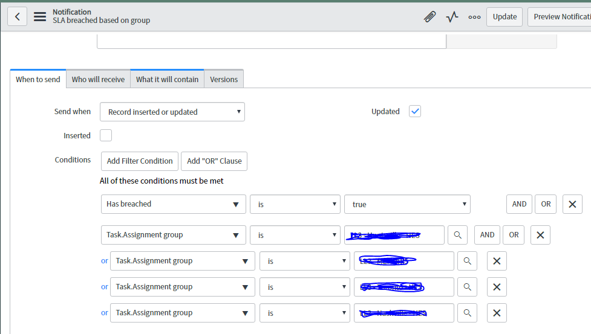Open field dropdown in last 'or' row
This screenshot has height=334, width=591.
coord(183,313)
